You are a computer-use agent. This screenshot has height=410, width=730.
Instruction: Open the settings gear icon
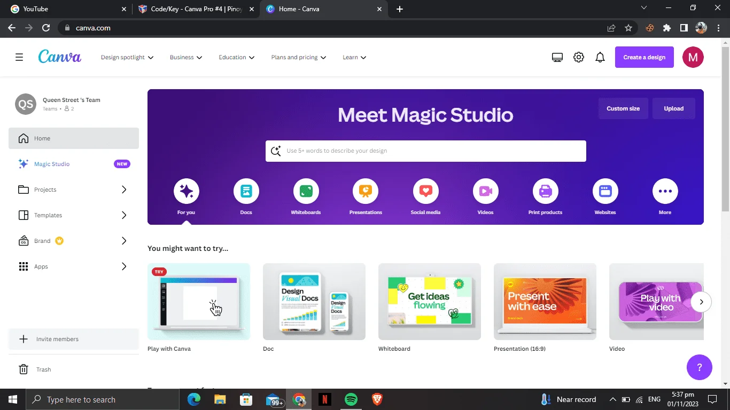click(x=579, y=57)
